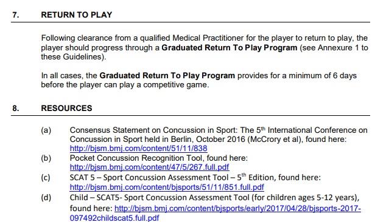Open the 47/5/267.full.pdf Pocket Concussion link
Viewport: 386px width, 222px height.
(149, 167)
